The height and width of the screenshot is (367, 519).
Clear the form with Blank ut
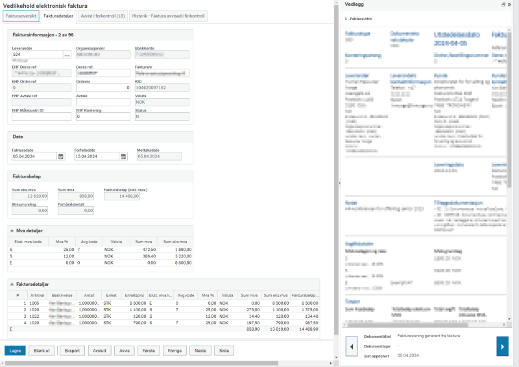coord(42,351)
